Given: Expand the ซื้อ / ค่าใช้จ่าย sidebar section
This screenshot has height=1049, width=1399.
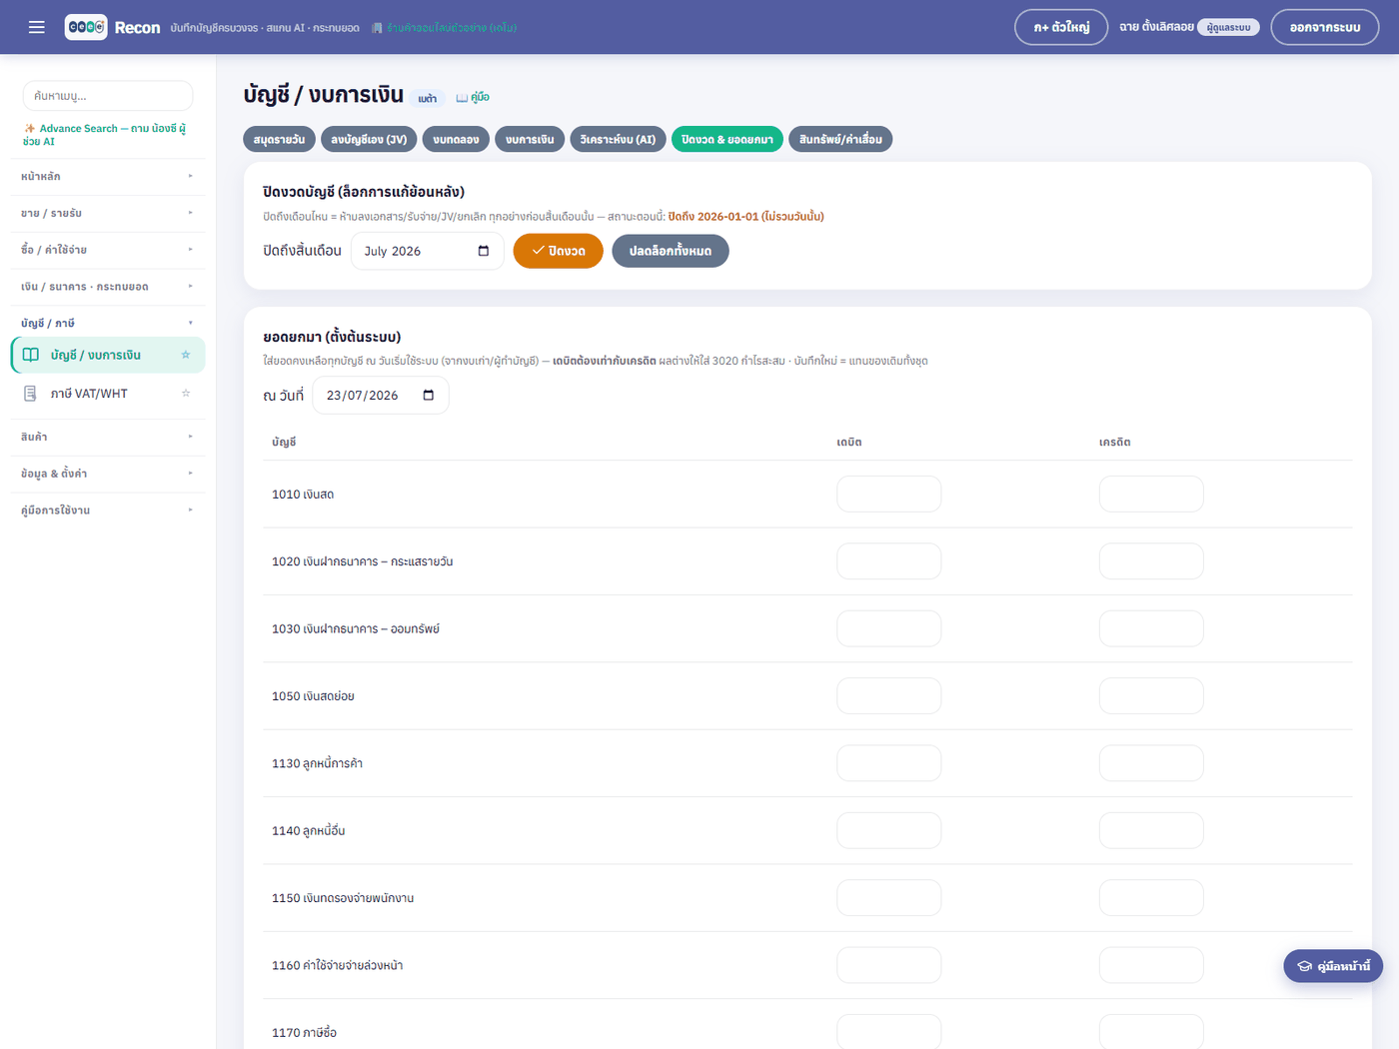Looking at the screenshot, I should (x=107, y=250).
